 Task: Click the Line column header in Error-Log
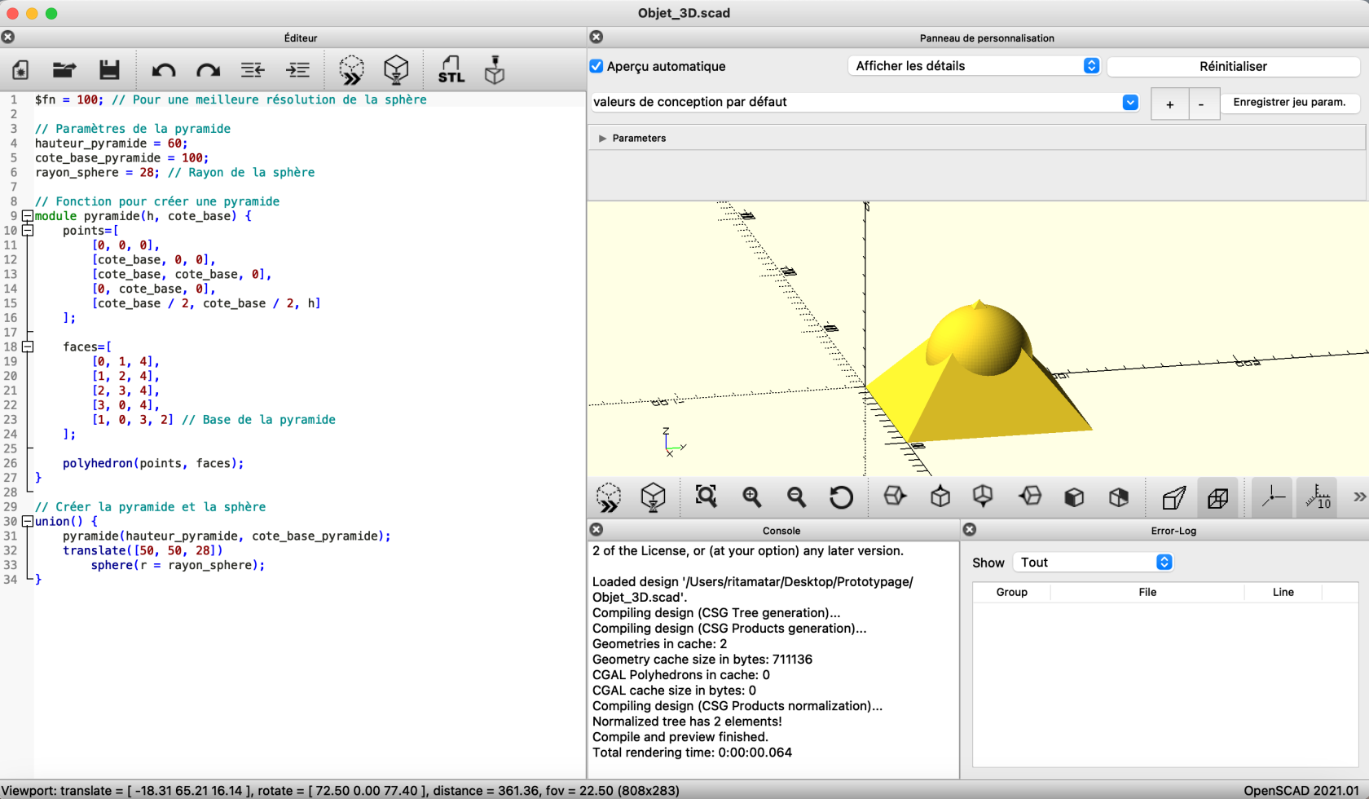[x=1283, y=592]
